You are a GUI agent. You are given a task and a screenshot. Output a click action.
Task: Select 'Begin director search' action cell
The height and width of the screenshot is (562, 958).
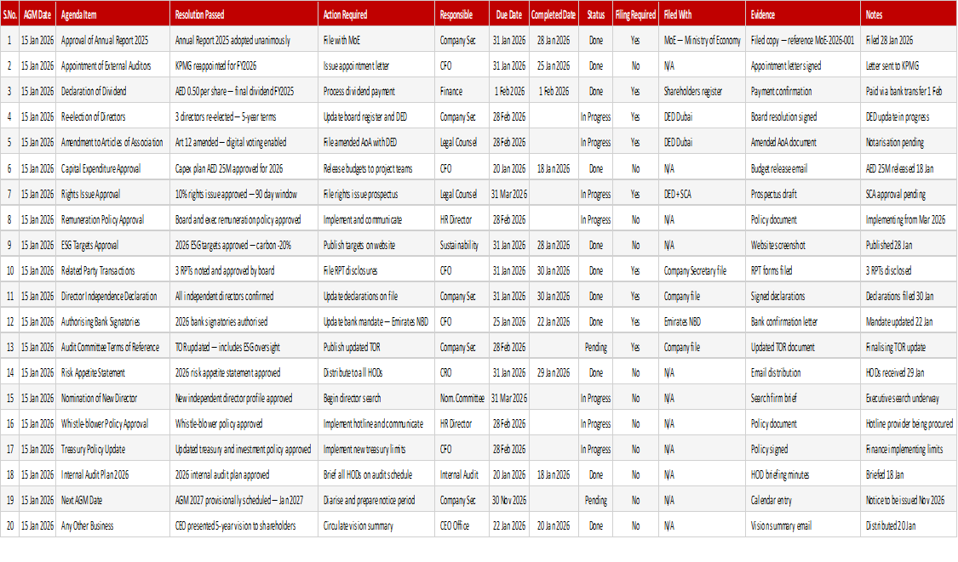pos(376,398)
